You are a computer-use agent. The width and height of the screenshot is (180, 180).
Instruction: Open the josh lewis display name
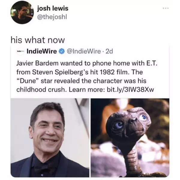[53, 8]
